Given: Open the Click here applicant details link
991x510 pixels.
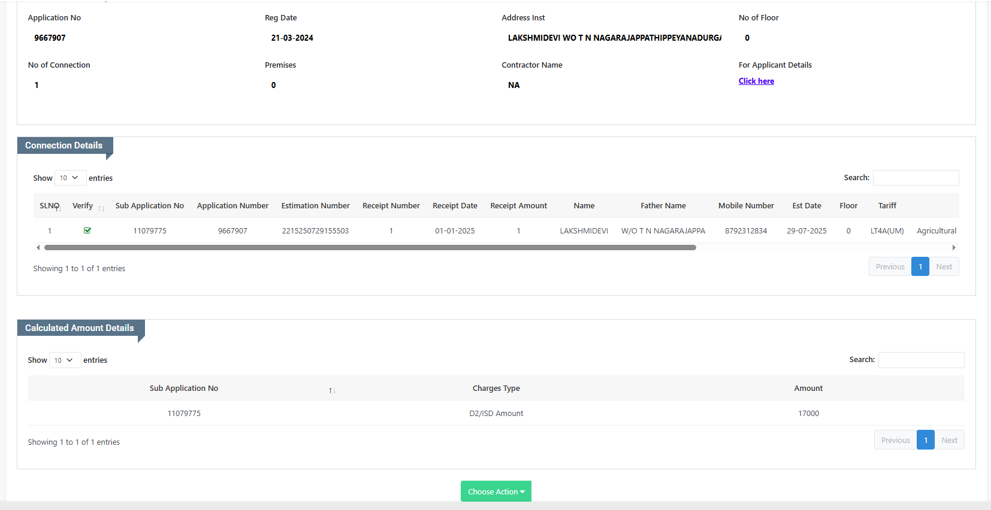Looking at the screenshot, I should 756,81.
